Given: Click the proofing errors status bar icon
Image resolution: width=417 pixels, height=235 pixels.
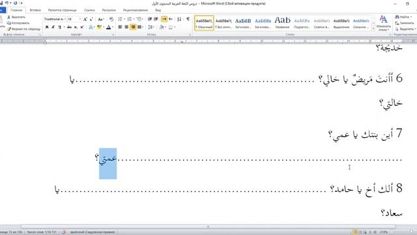Looking at the screenshot, I should click(x=64, y=232).
